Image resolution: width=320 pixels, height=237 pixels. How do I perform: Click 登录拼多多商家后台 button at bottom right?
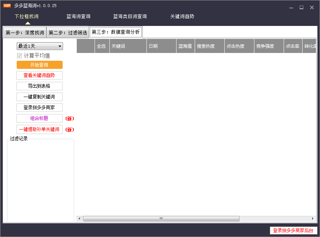[293, 230]
